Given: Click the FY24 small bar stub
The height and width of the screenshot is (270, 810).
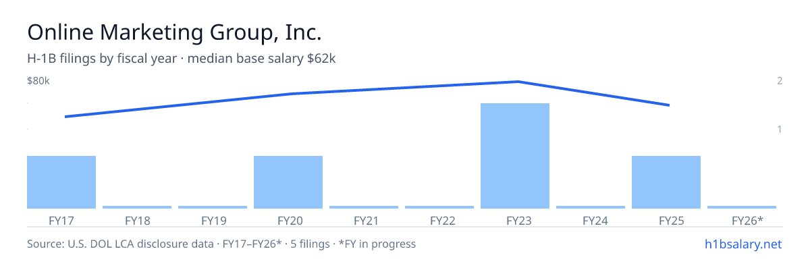Looking at the screenshot, I should 591,207.
